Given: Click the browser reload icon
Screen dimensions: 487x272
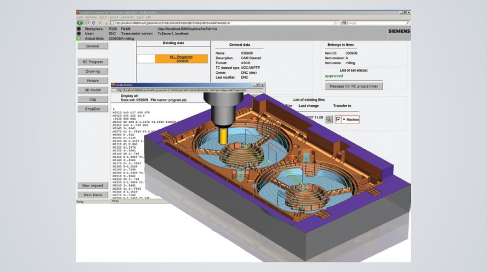Looking at the screenshot, I should pos(93,23).
